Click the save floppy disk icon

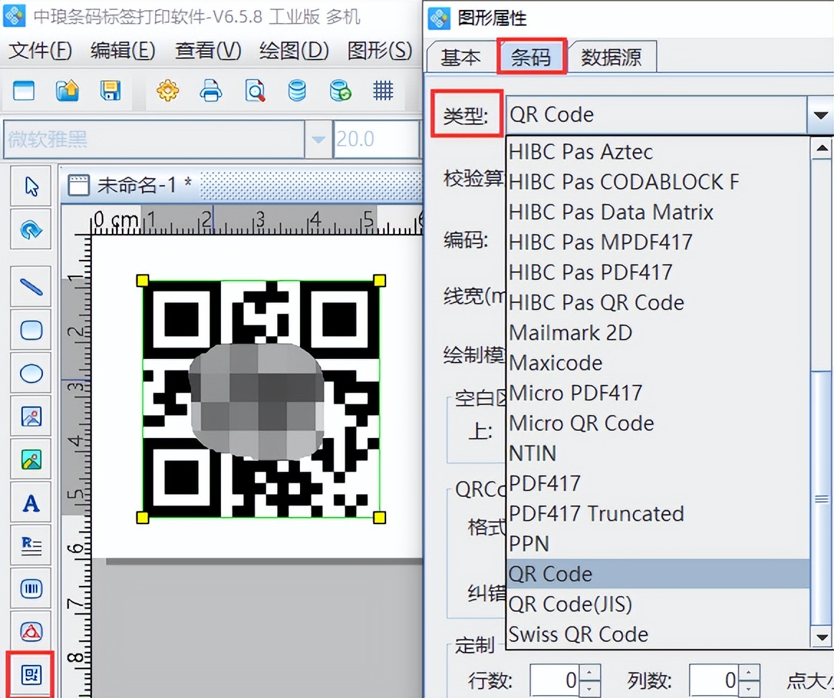tap(110, 90)
